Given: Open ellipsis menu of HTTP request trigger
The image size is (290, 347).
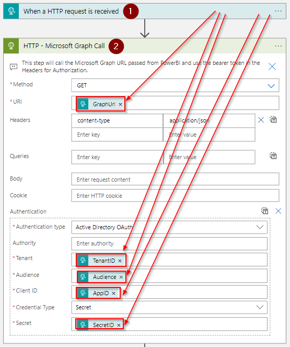Looking at the screenshot, I should tap(278, 11).
